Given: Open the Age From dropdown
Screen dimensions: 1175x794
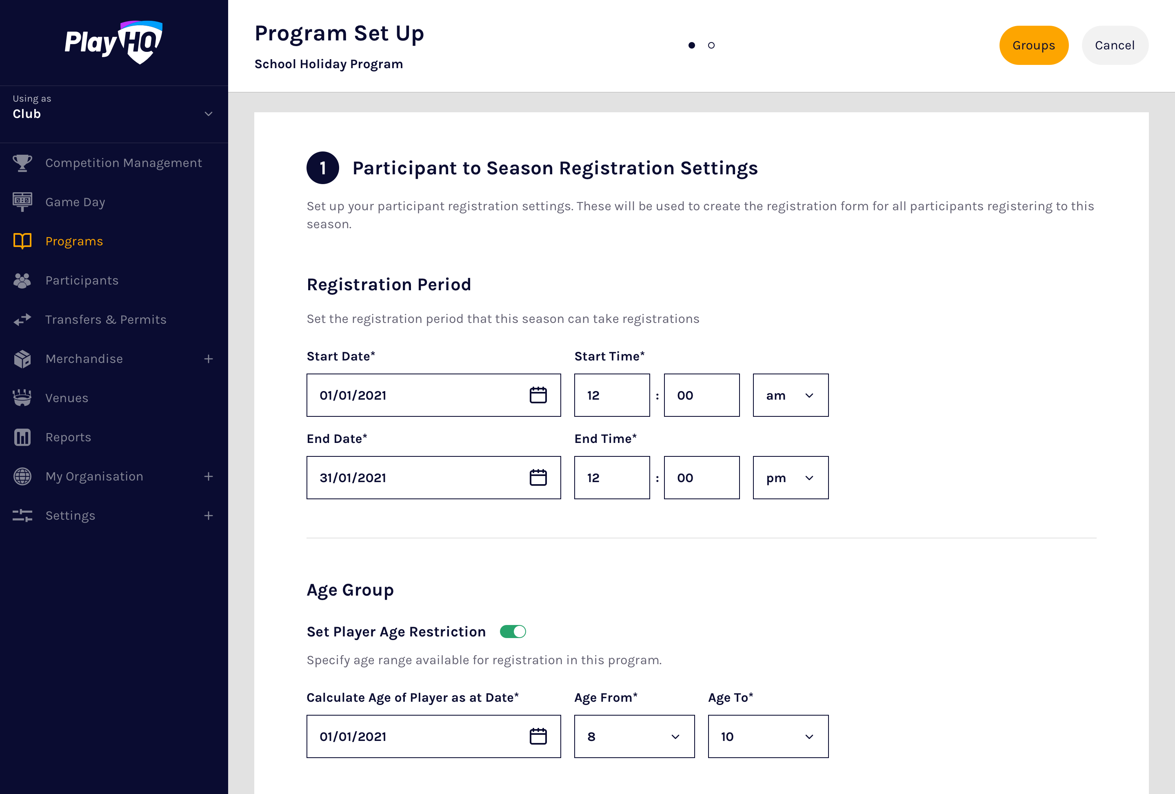Looking at the screenshot, I should (634, 736).
